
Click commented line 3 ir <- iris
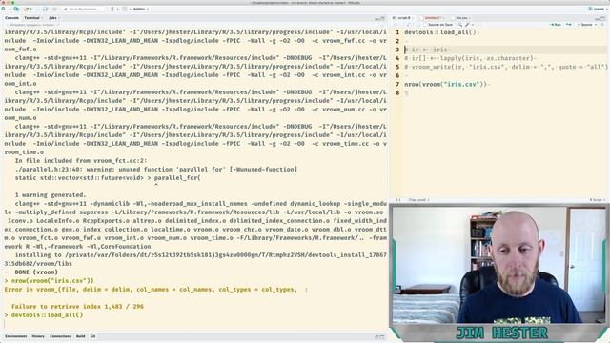426,50
